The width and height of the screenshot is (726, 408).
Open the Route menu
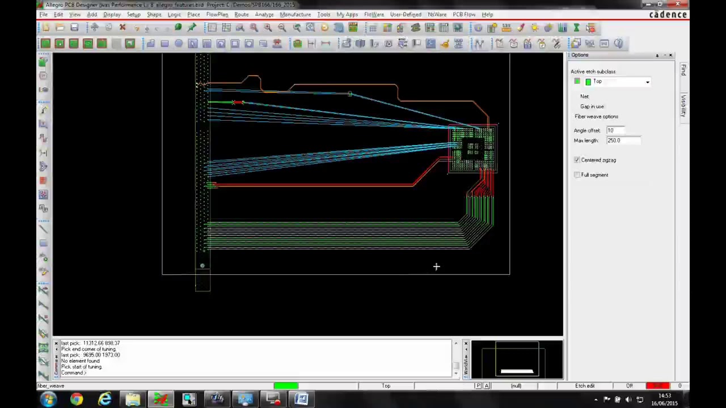[x=241, y=15]
